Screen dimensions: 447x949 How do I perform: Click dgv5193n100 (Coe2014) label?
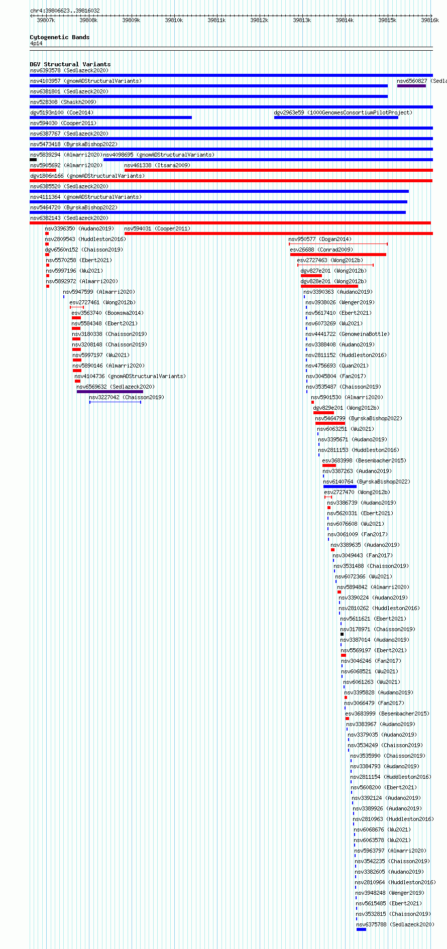62,113
